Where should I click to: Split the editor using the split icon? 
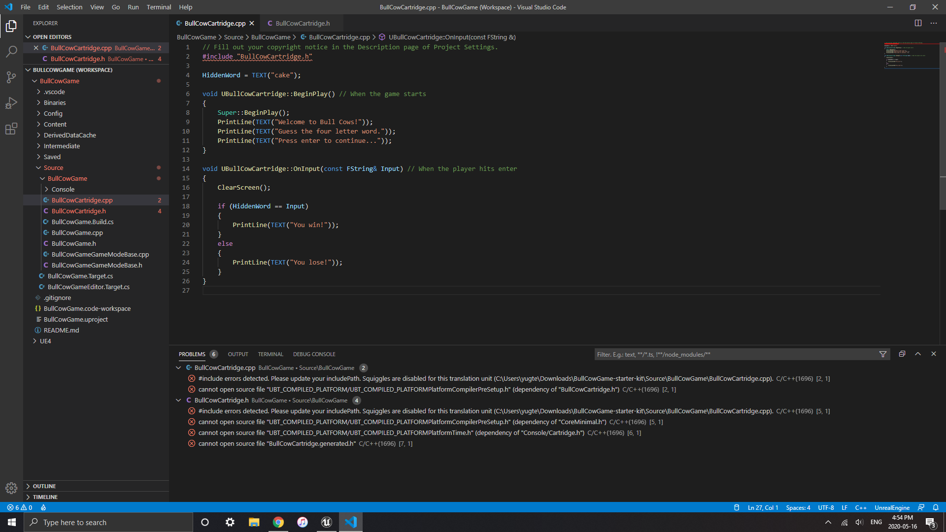coord(918,23)
